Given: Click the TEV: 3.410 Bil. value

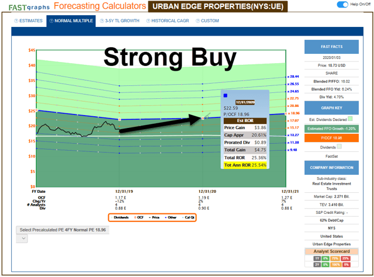Looking at the screenshot, I should pos(331,205).
